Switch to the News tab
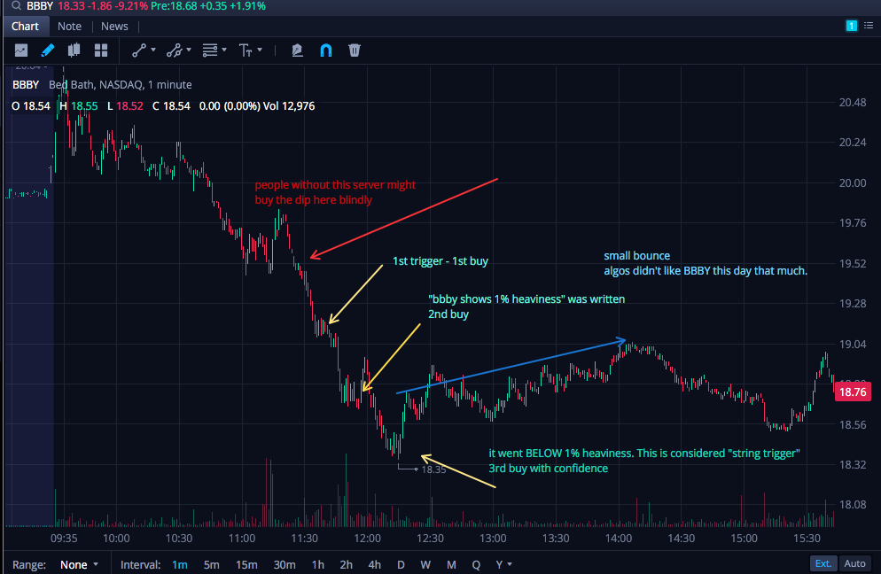This screenshot has width=881, height=574. point(114,27)
